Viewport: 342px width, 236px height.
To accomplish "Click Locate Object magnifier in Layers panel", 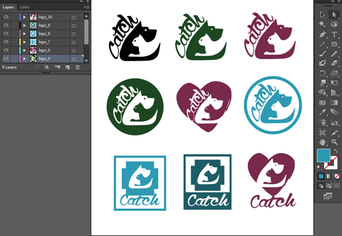I will (x=37, y=67).
